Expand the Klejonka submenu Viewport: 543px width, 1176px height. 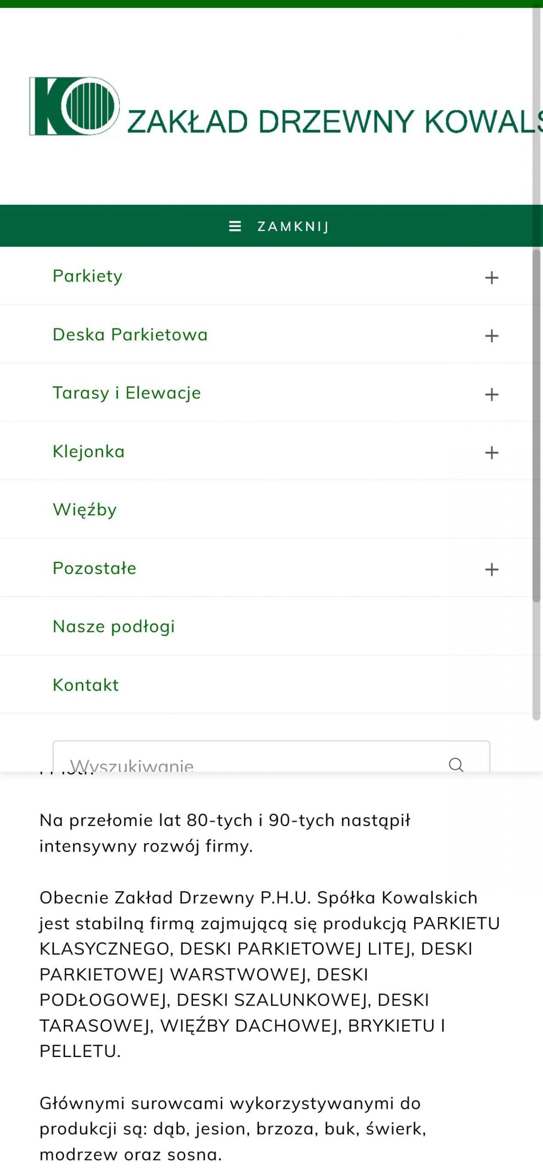[x=491, y=452]
